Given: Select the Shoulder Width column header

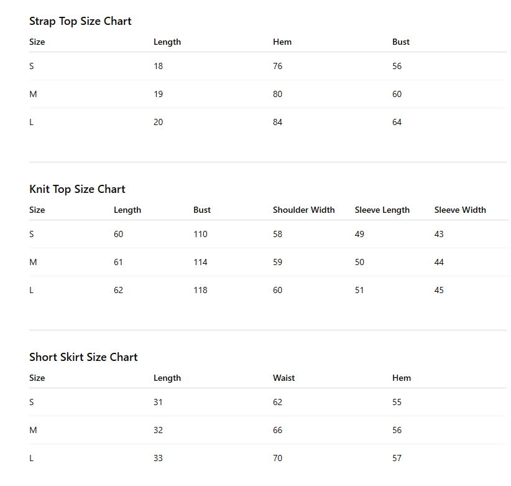Looking at the screenshot, I should [x=304, y=210].
